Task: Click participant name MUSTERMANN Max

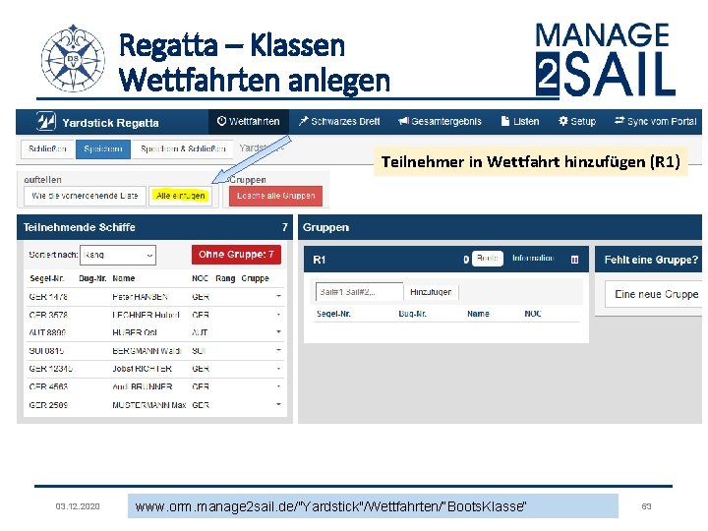Action: (x=149, y=405)
